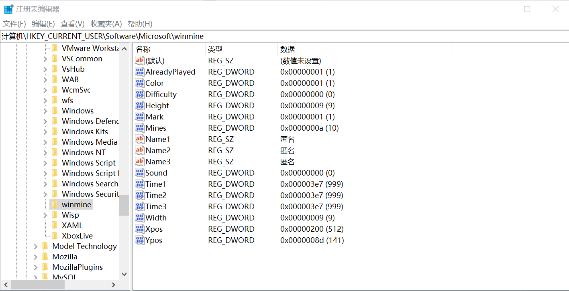Click the Name3 string value icon
Image resolution: width=569 pixels, height=291 pixels.
click(140, 162)
